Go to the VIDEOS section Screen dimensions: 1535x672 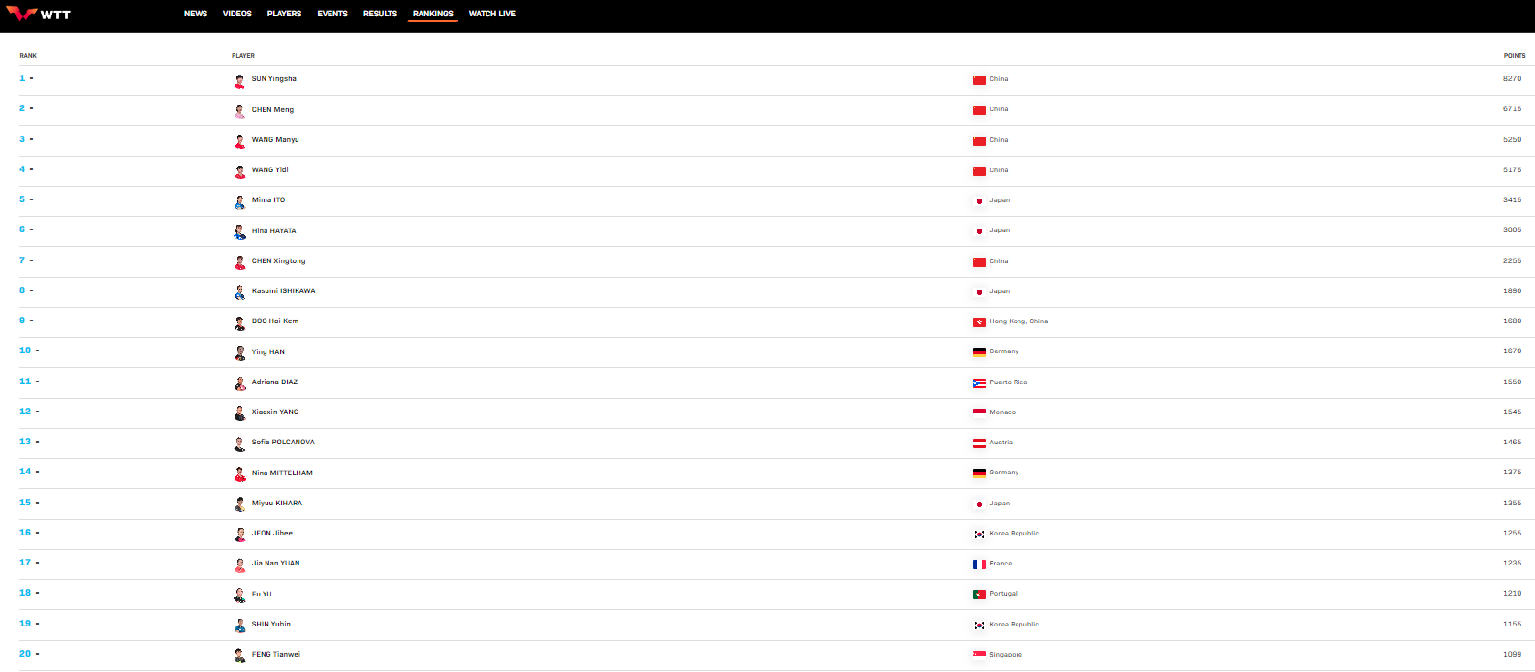[237, 14]
